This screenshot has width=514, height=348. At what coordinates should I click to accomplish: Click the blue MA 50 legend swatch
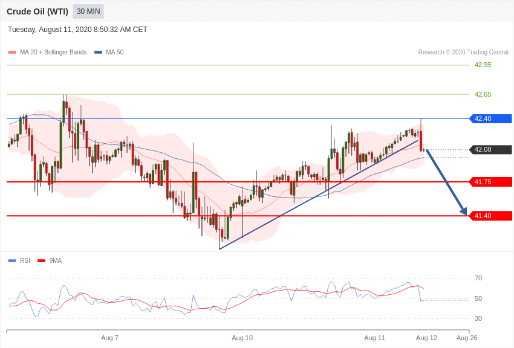tap(99, 53)
